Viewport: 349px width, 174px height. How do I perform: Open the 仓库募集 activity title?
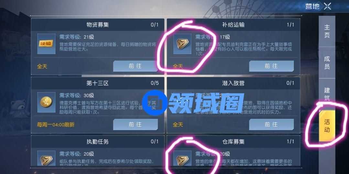233,142
